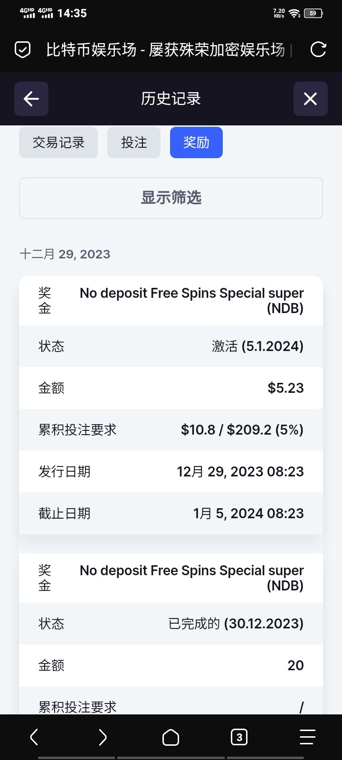This screenshot has width=342, height=760.
Task: Go back with browser back chevron
Action: (x=34, y=737)
